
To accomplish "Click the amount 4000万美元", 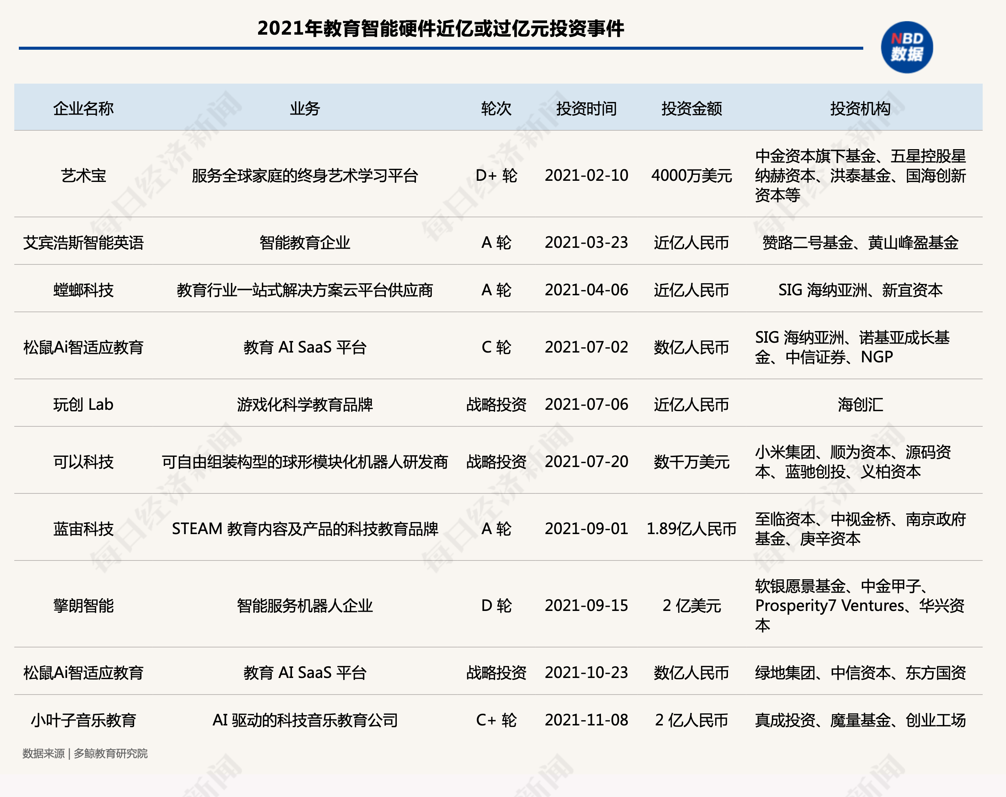I will point(691,176).
